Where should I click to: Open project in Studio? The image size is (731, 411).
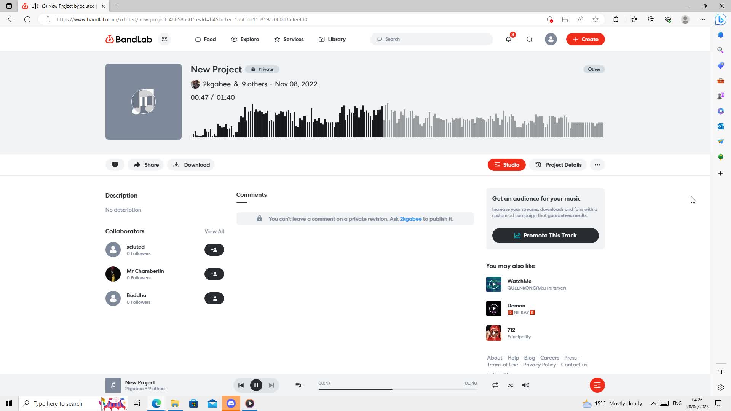click(506, 165)
